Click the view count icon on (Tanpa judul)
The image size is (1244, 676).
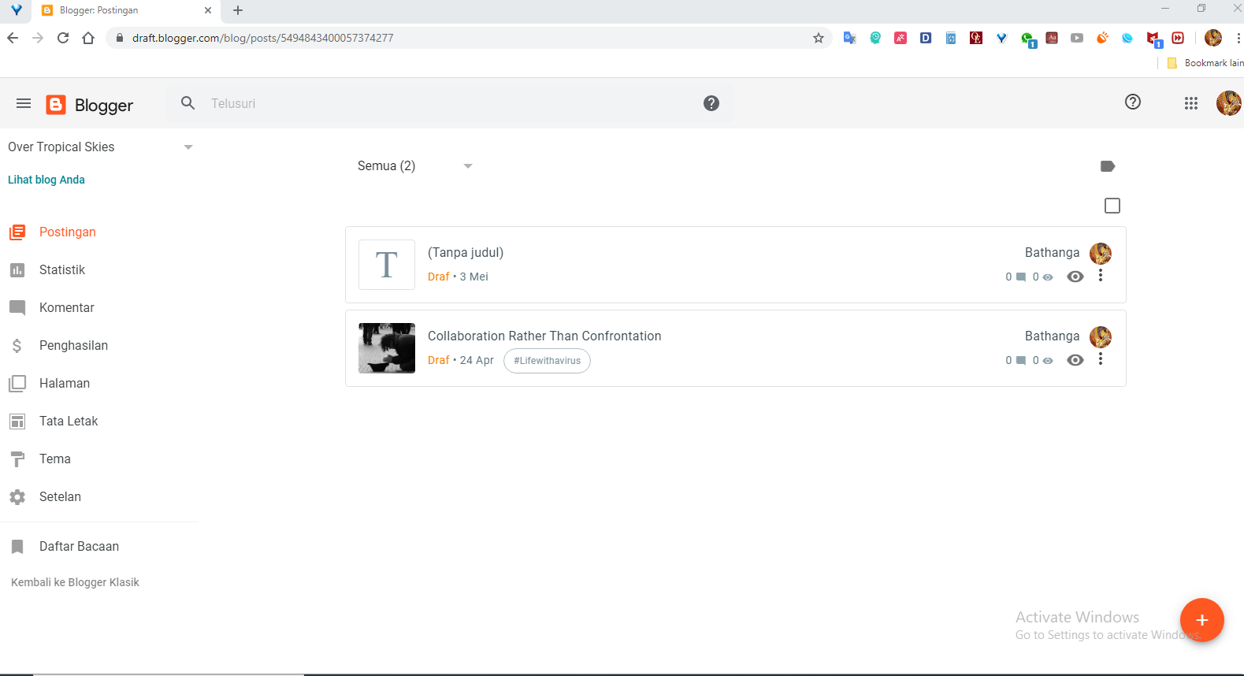point(1048,277)
